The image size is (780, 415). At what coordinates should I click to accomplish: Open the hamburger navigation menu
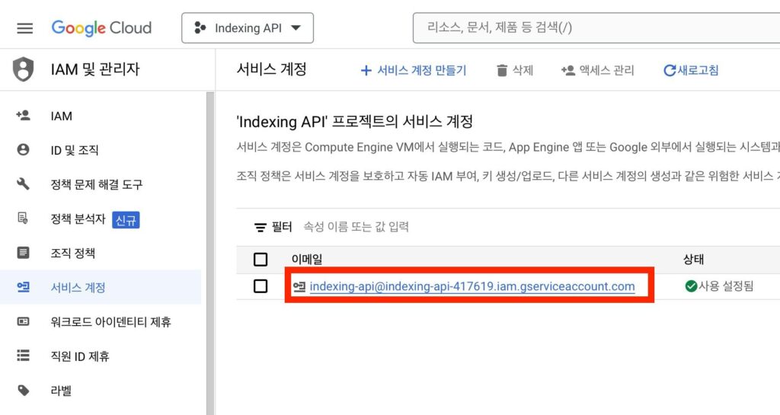click(25, 28)
